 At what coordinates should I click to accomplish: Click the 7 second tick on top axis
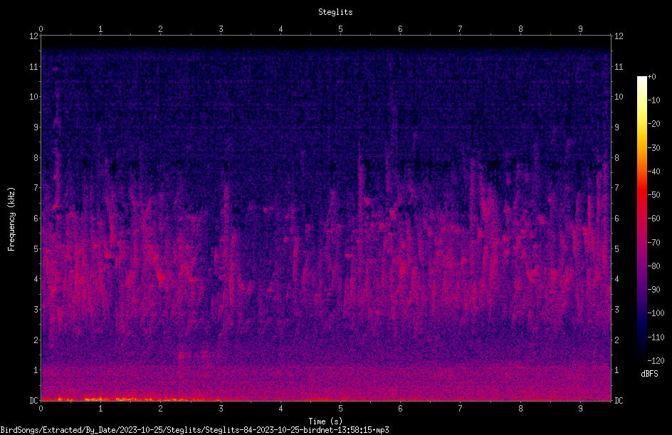(461, 29)
